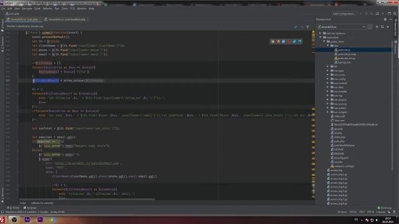Expand the wa-cache folder
Viewport: 399px width, 224px height.
tap(328, 75)
